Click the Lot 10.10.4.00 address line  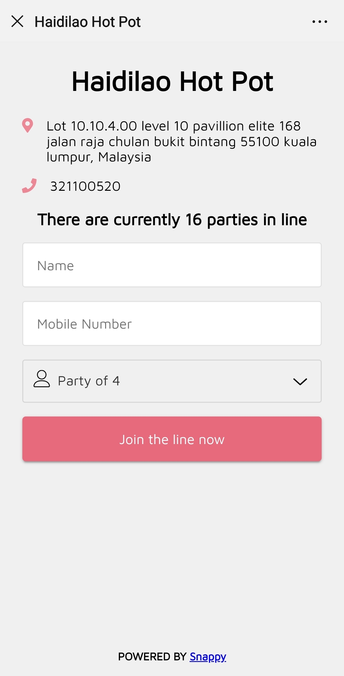173,126
